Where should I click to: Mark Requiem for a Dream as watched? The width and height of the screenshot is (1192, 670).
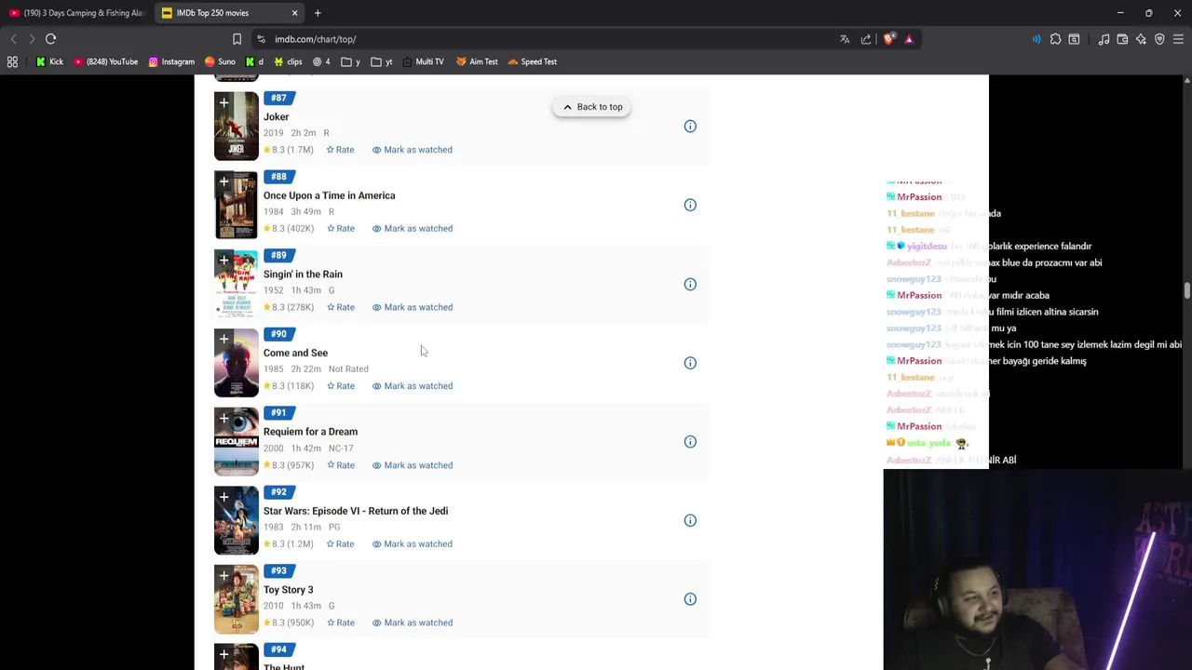tap(413, 465)
